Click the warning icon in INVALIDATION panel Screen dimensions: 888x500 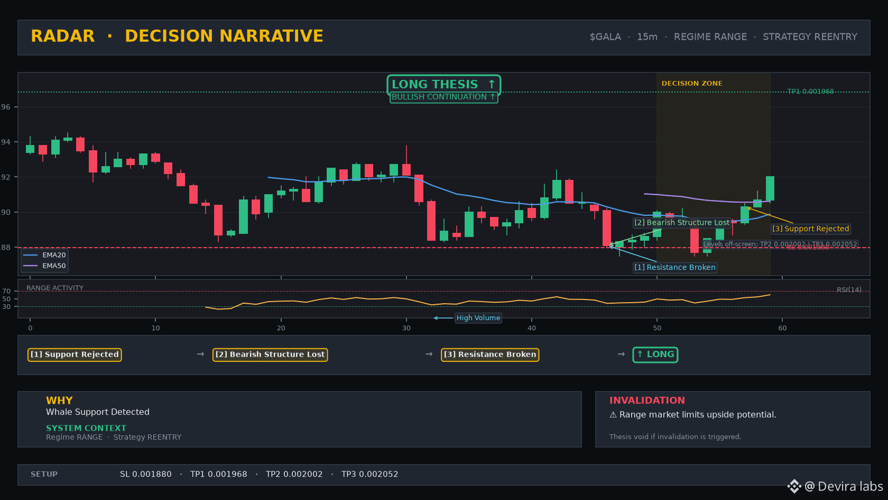coord(613,415)
